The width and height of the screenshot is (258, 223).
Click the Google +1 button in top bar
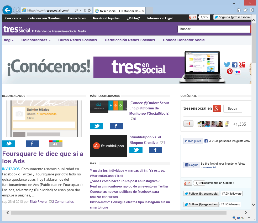click(x=193, y=17)
